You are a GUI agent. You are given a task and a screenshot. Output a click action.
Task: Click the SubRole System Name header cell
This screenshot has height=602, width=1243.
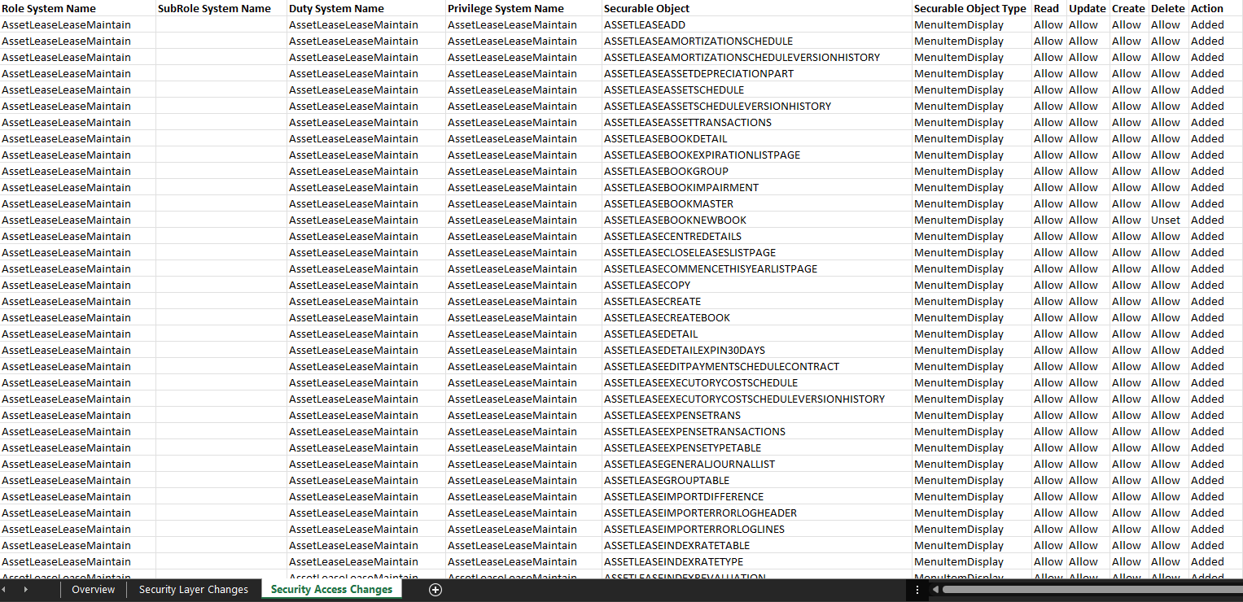point(214,8)
